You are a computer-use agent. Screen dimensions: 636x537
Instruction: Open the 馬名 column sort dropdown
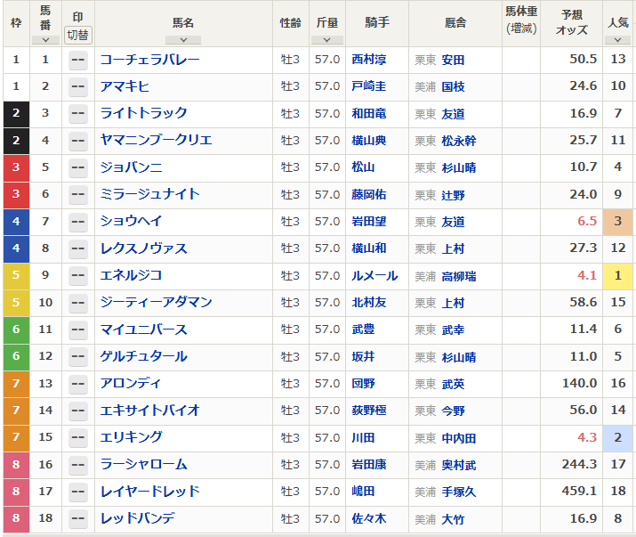(x=183, y=39)
